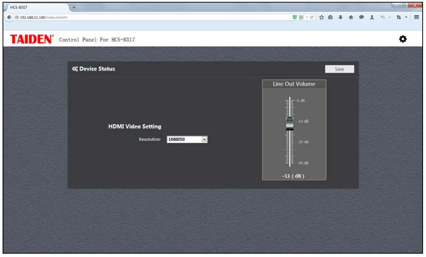This screenshot has height=257, width=426.
Task: Open the Firefox hamburger menu
Action: click(417, 17)
